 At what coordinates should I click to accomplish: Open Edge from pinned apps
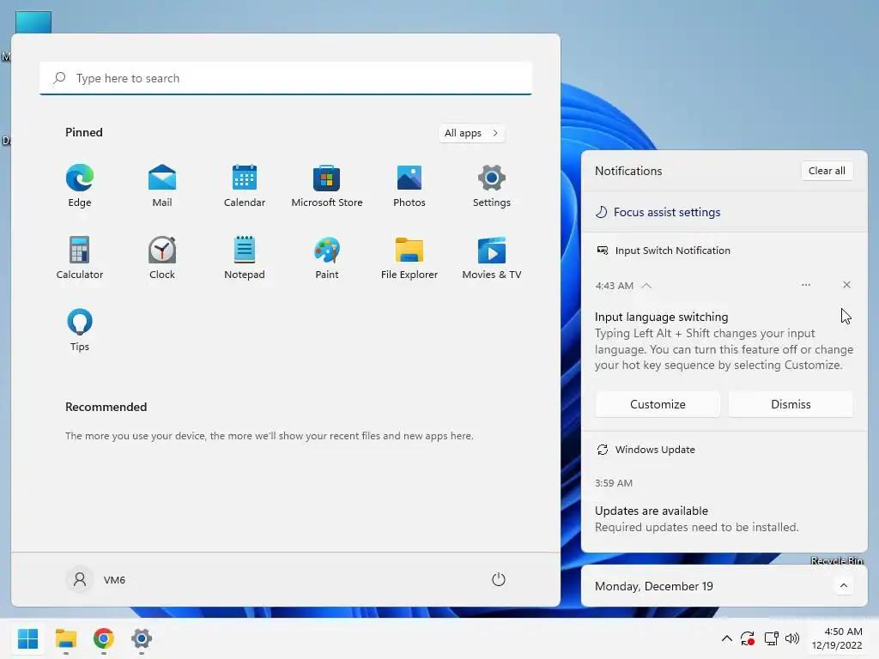[80, 186]
